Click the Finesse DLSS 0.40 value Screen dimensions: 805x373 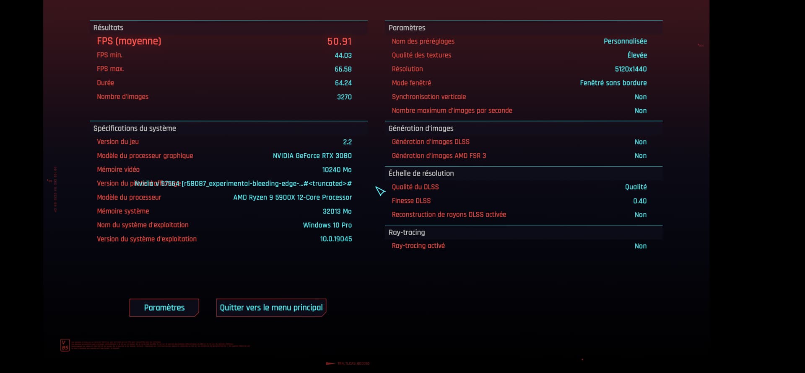pyautogui.click(x=639, y=201)
